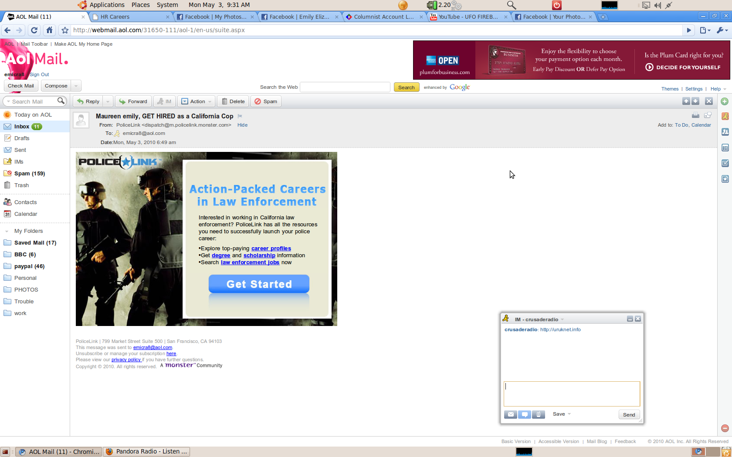This screenshot has width=732, height=457.
Task: Click the IM message text box
Action: [572, 394]
